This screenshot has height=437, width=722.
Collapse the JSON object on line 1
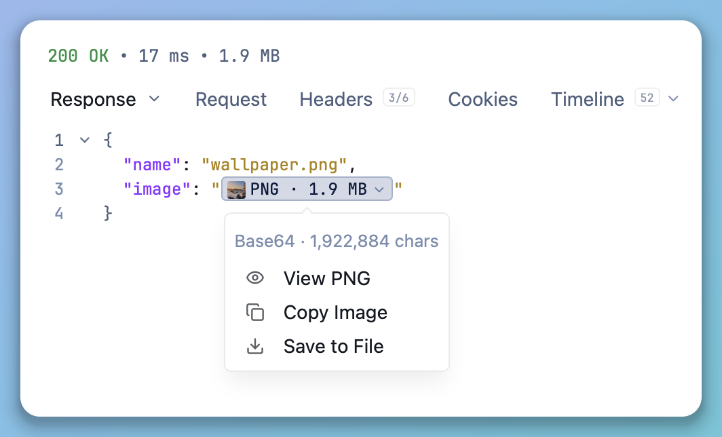pyautogui.click(x=84, y=140)
